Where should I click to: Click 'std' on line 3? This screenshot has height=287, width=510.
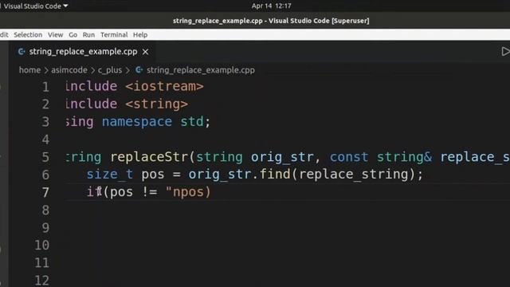click(192, 121)
